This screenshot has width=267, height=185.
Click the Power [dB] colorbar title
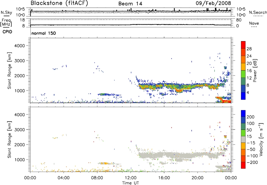tap(255, 70)
